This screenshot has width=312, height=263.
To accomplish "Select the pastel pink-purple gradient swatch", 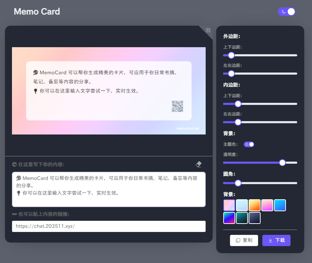I will pos(229,205).
